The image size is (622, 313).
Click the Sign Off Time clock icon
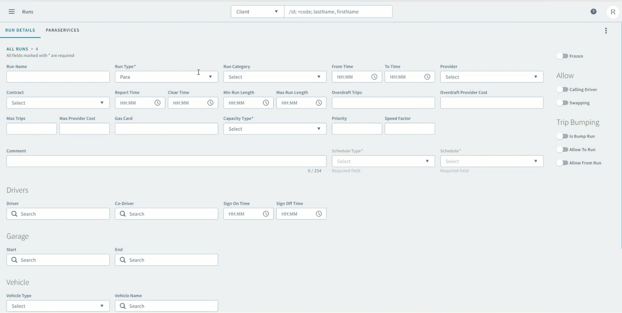(318, 214)
